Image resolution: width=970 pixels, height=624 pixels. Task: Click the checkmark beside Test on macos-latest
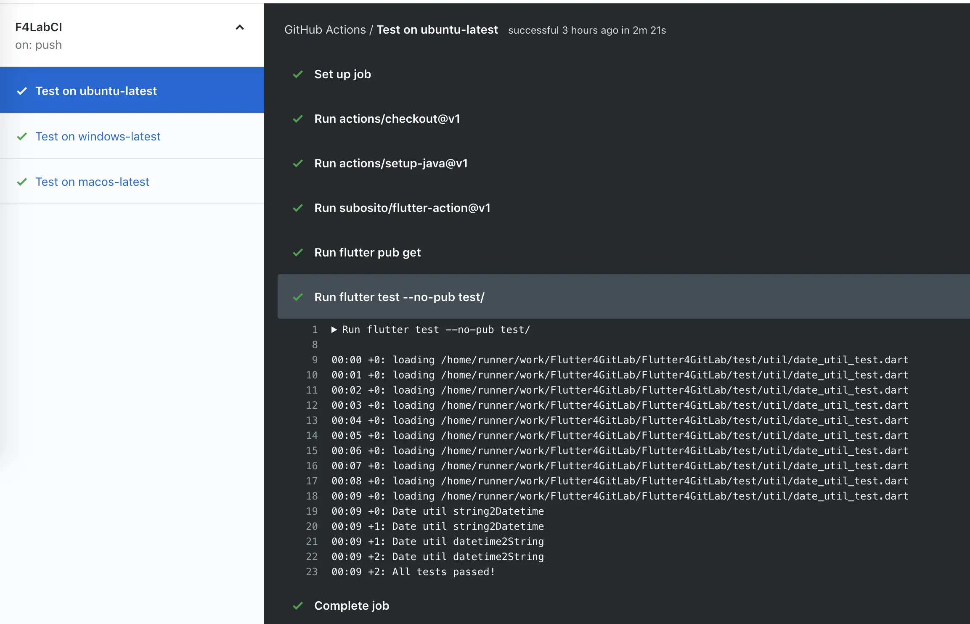(22, 182)
